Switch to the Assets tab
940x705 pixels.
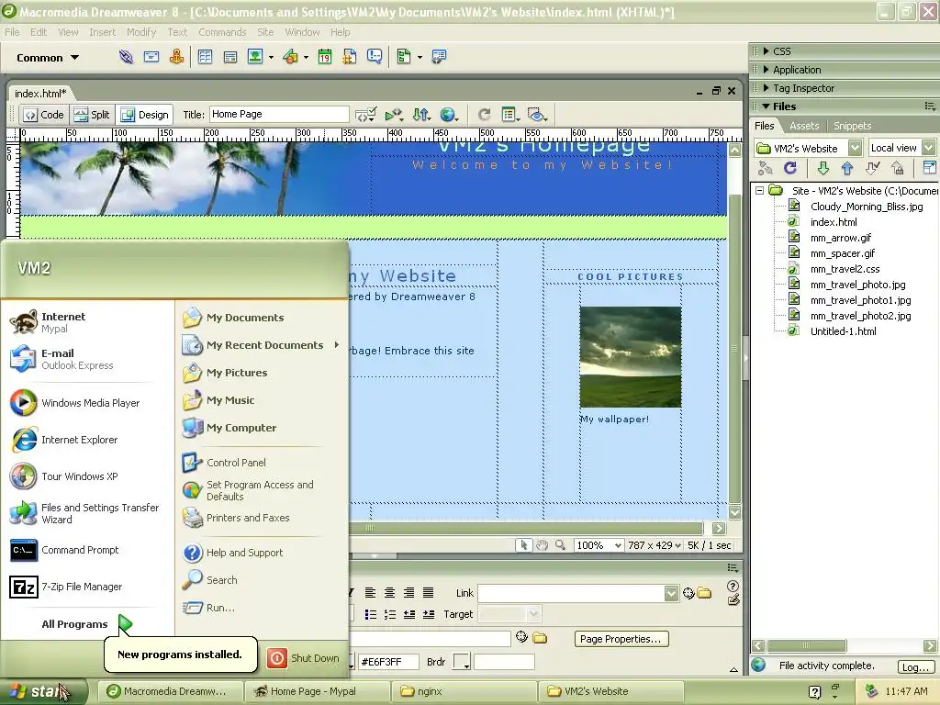pos(804,126)
